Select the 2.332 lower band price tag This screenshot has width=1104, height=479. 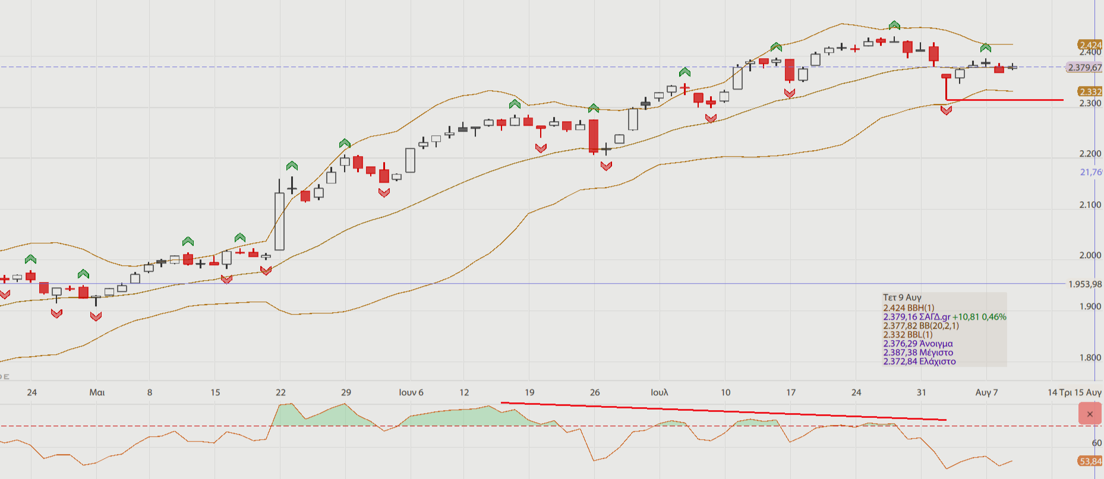coord(1090,91)
